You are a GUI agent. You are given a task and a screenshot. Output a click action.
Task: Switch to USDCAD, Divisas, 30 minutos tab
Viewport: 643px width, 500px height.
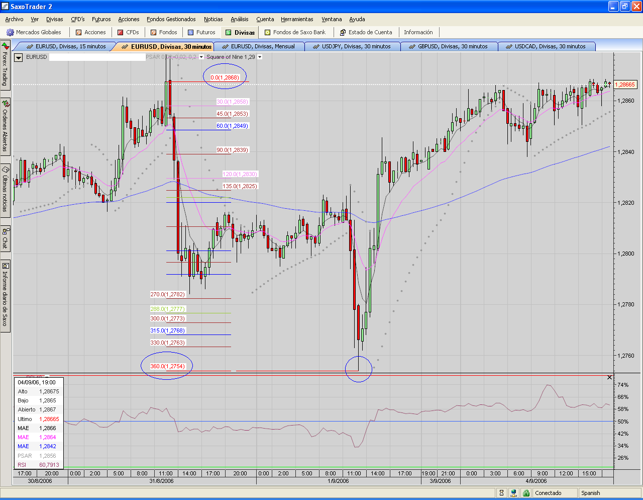coord(548,46)
